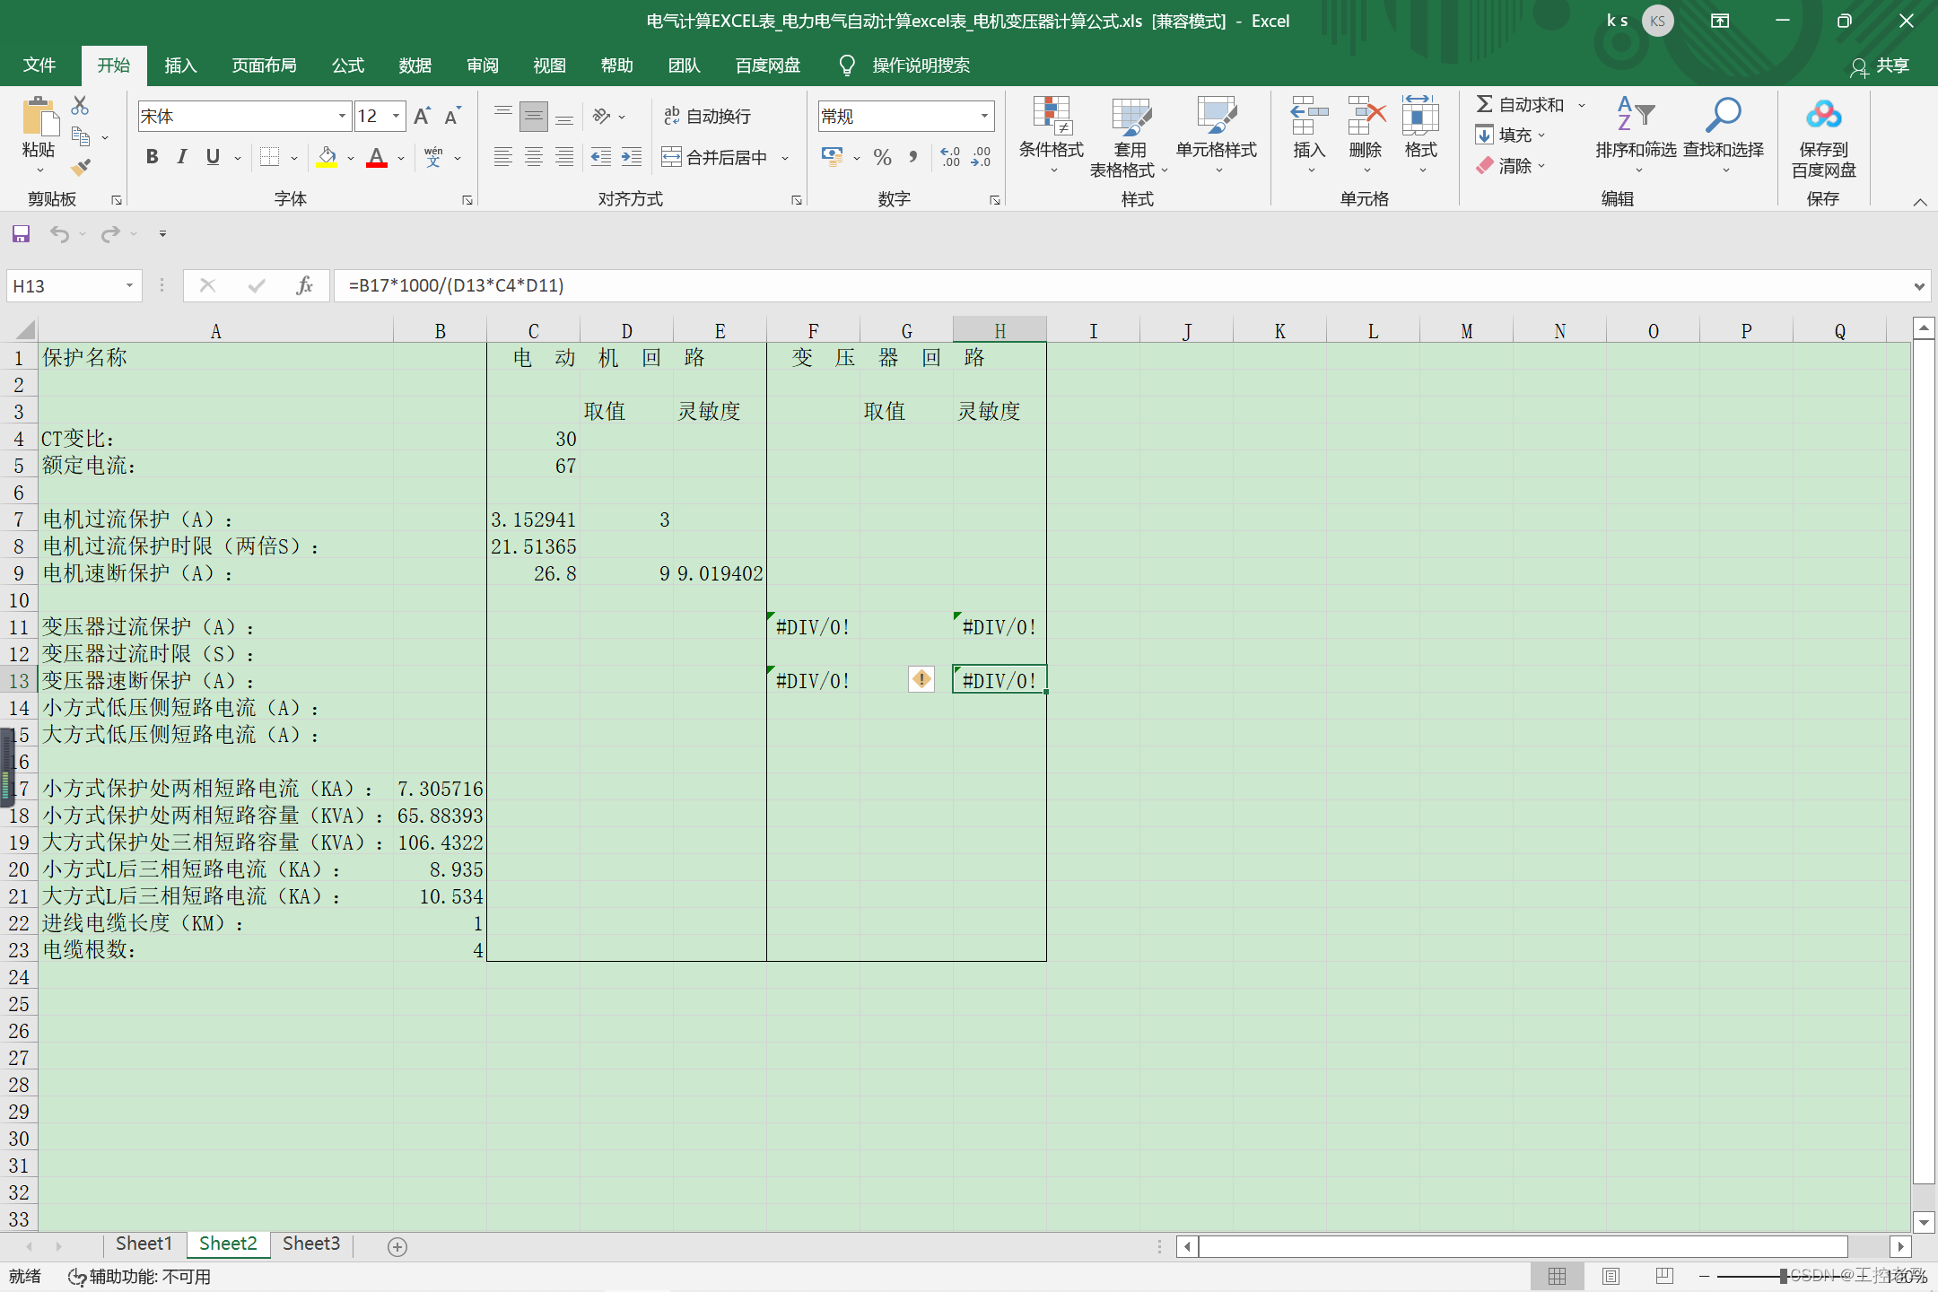Open the number format dropdown 常规
Viewport: 1938px width, 1292px height.
point(984,116)
